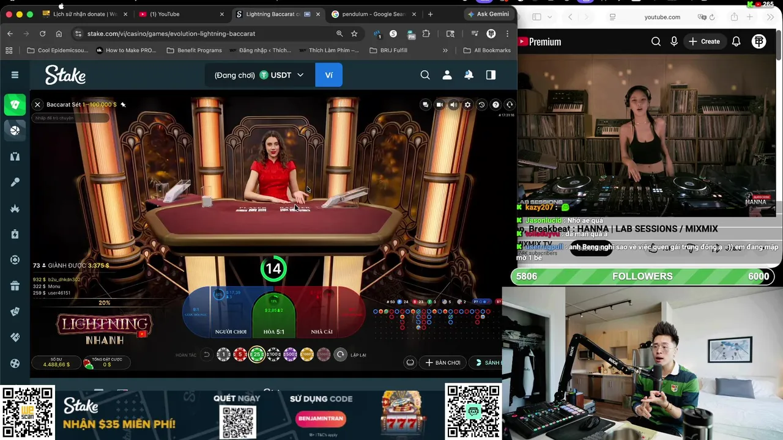Click the youtube.com address field in Safari
The width and height of the screenshot is (783, 440).
click(662, 17)
